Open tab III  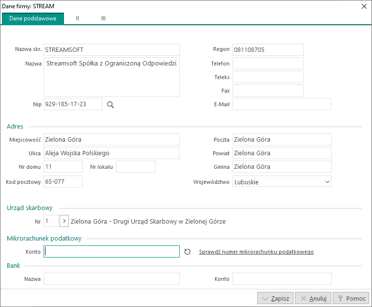point(103,18)
